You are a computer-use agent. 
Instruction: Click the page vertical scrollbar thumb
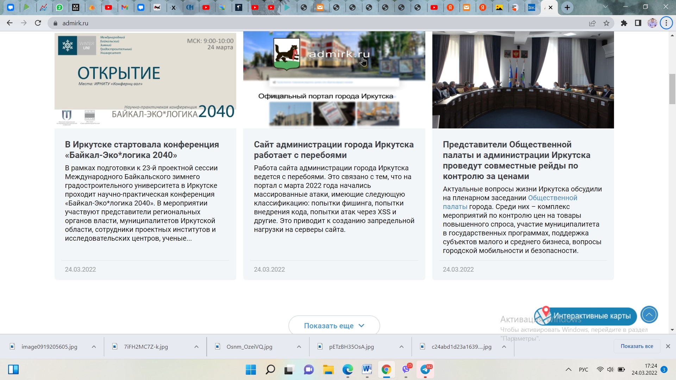pos(672,89)
